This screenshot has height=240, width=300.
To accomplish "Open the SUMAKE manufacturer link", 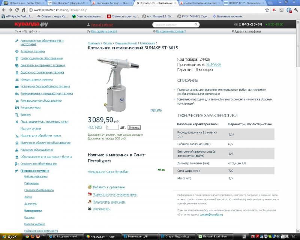I will [x=213, y=64].
